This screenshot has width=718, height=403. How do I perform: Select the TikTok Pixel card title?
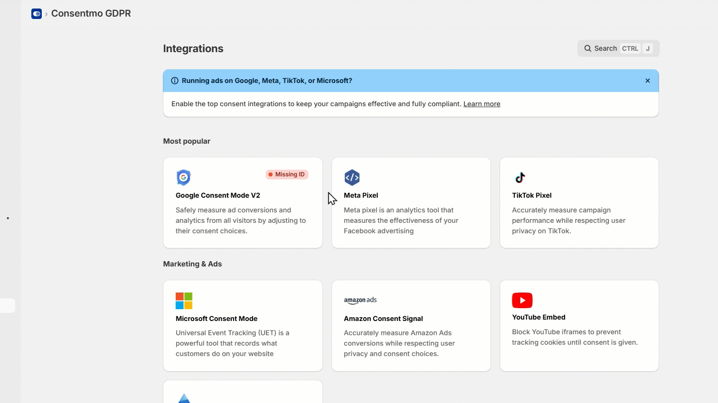point(531,195)
